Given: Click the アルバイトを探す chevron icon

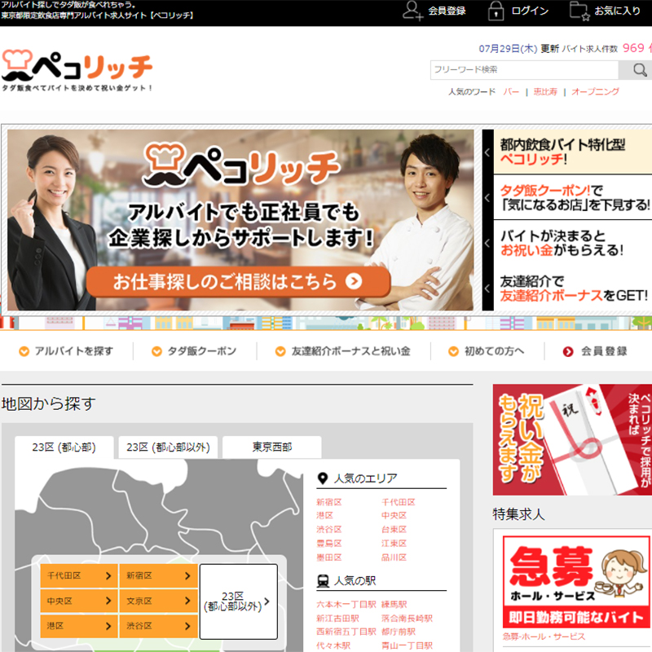Looking at the screenshot, I should click(x=24, y=351).
